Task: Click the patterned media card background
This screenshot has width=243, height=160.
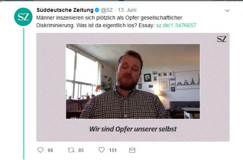Action: click(x=51, y=87)
